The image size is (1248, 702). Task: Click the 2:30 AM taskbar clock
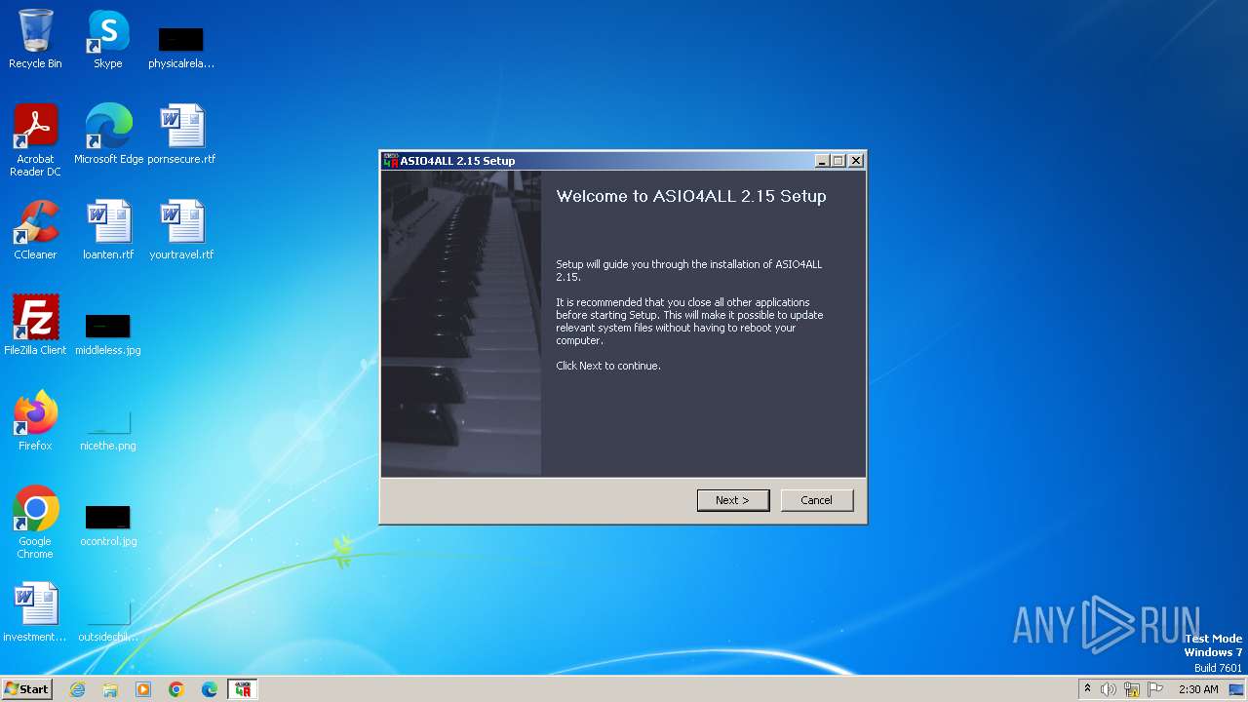1198,689
